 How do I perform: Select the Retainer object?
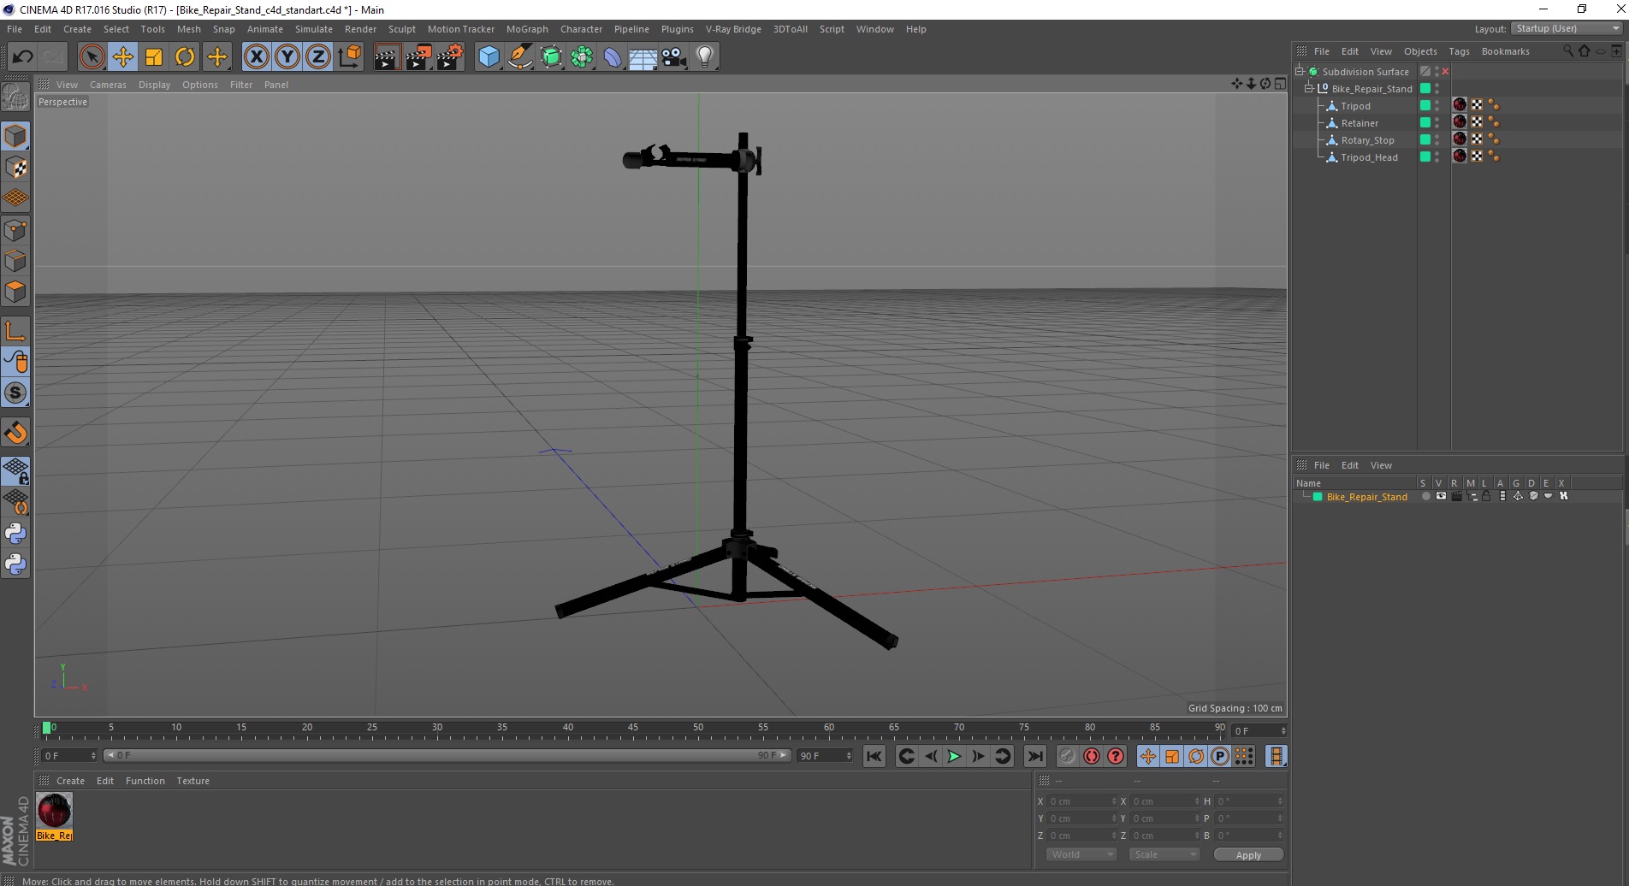pos(1359,123)
